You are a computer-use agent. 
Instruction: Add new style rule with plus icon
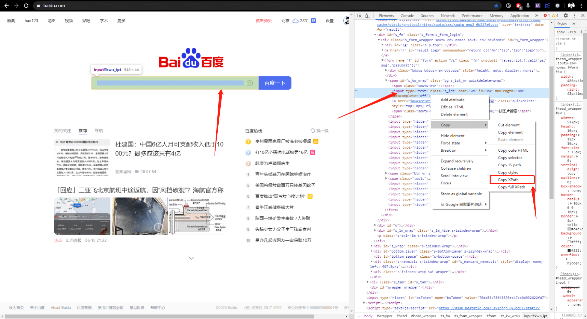581,32
